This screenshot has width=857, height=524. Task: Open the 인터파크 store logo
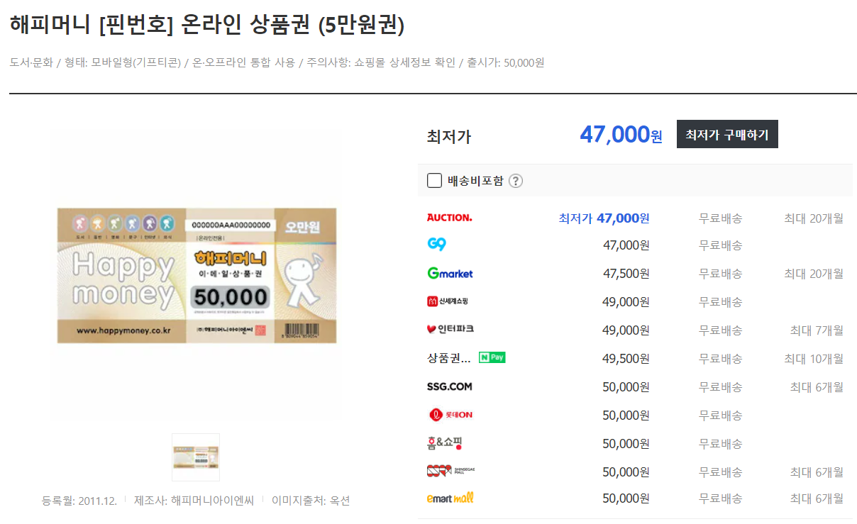450,330
